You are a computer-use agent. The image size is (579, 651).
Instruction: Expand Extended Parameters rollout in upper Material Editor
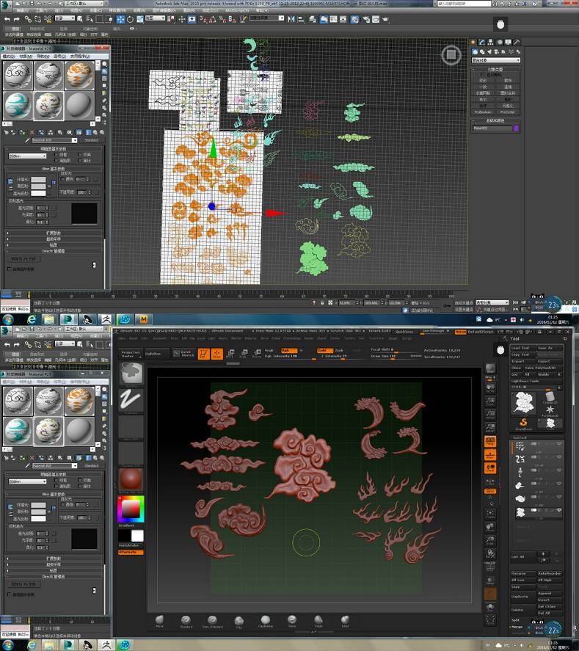pos(54,233)
